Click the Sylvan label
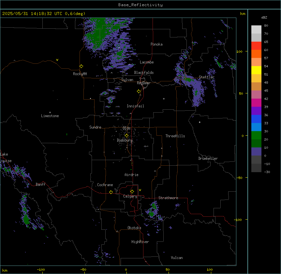 (127, 80)
